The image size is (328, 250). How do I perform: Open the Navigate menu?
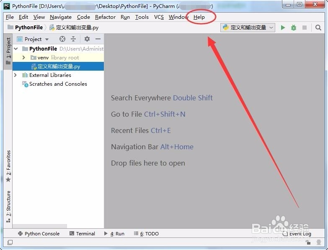(61, 17)
